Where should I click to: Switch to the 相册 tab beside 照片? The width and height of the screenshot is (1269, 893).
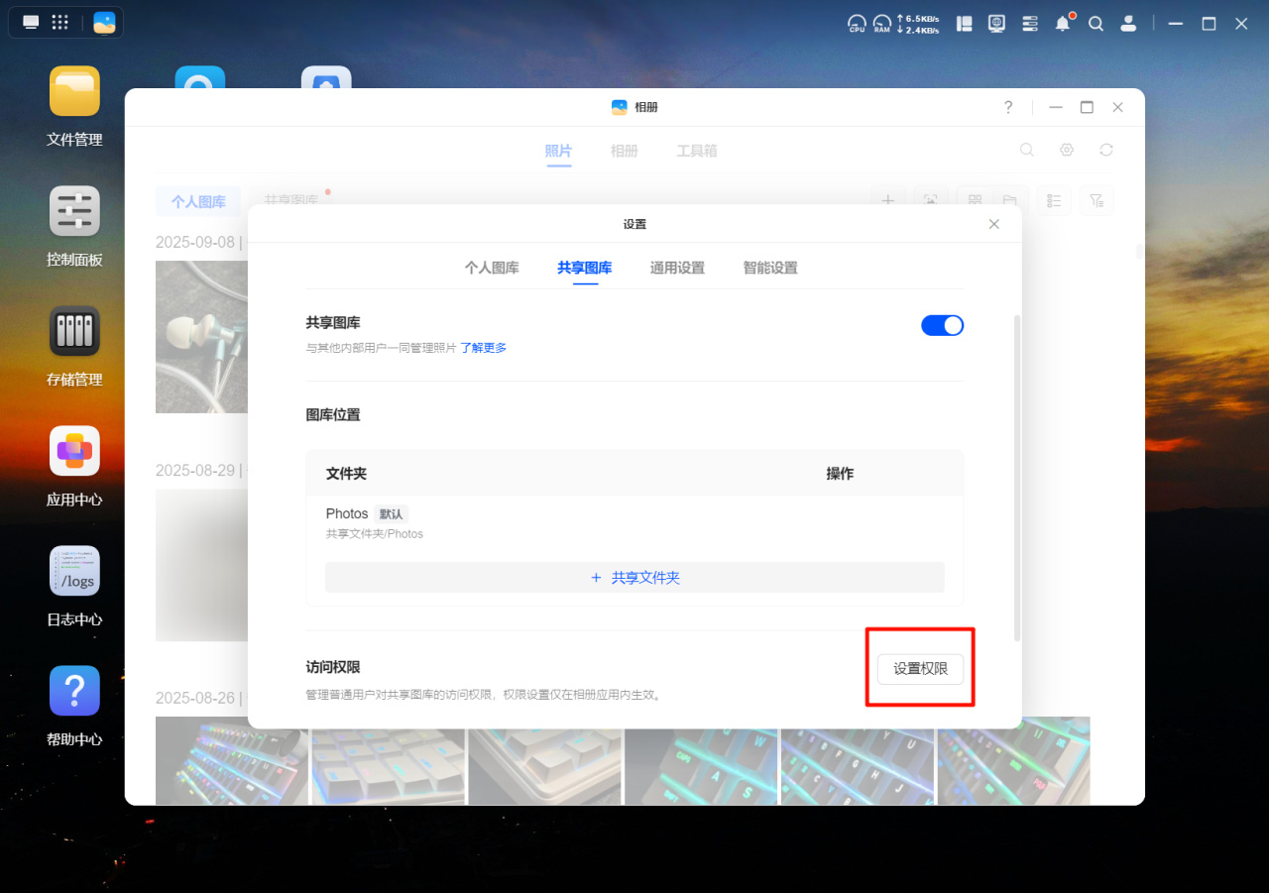click(624, 151)
